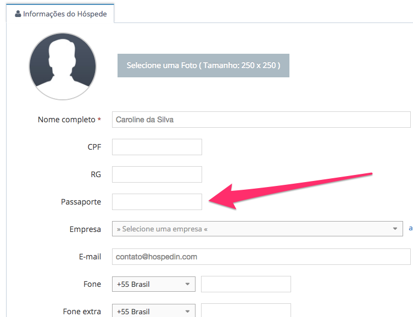The height and width of the screenshot is (317, 413).
Task: Click the arrow on the Fone +55 Brasil selector
Action: coord(187,284)
